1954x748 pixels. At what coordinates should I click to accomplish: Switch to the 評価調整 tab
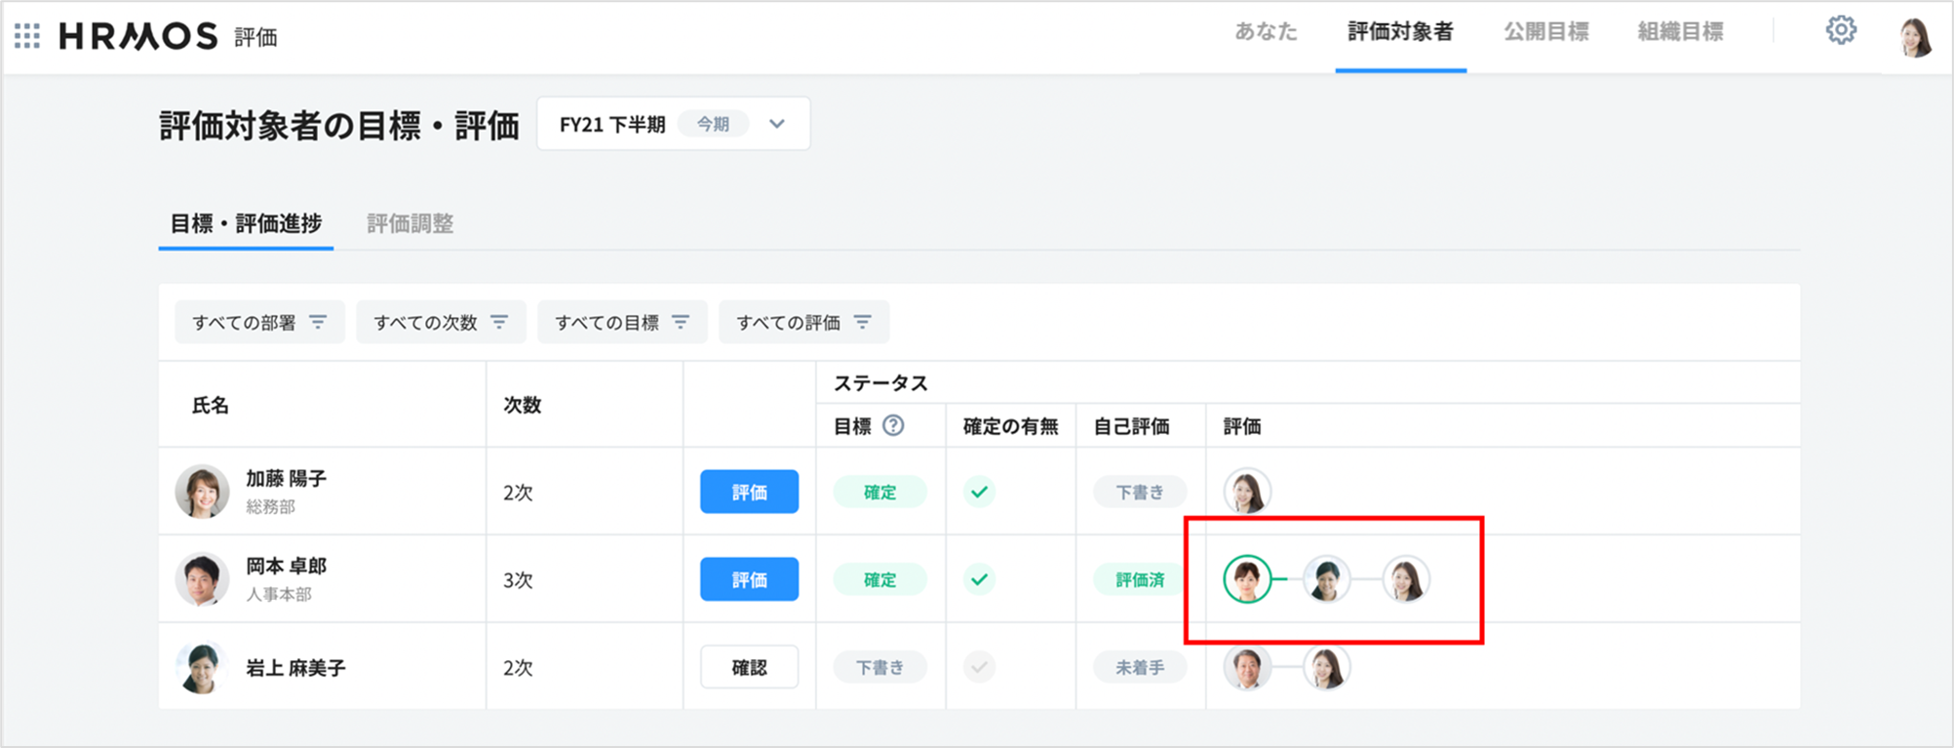410,224
